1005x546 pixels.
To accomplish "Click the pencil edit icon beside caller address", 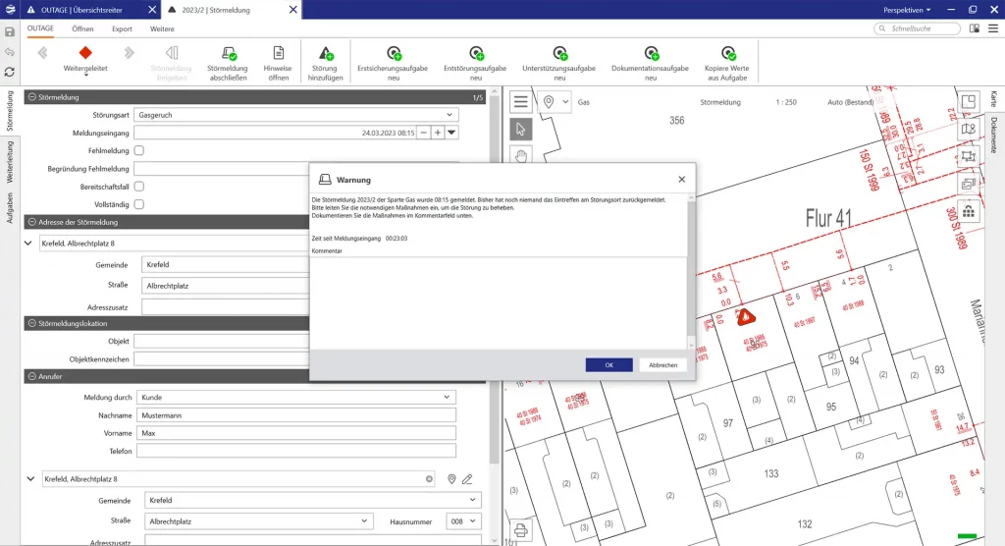I will tap(467, 479).
